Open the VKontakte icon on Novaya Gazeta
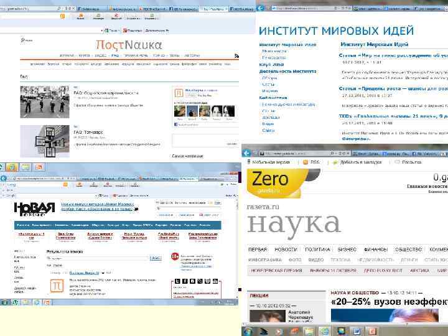Image resolution: width=448 pixels, height=336 pixels. (192, 281)
